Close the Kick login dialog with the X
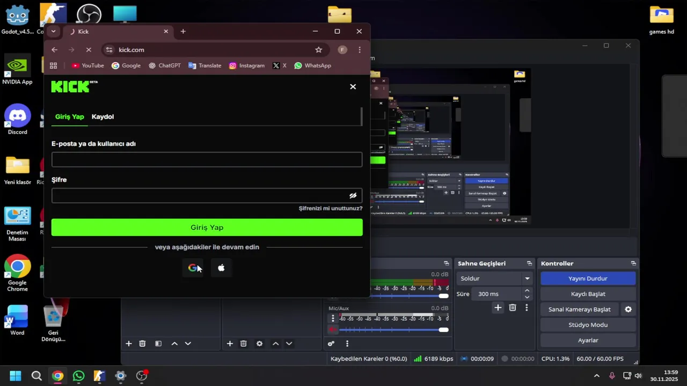 click(353, 86)
